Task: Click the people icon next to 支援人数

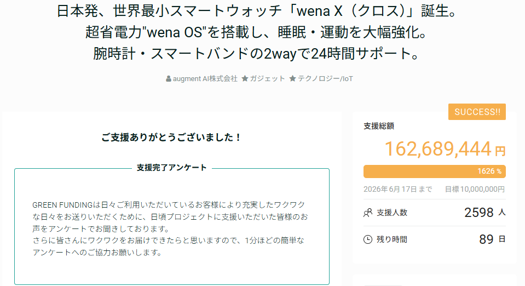Action: (x=368, y=213)
